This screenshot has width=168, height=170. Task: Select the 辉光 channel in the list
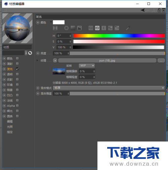point(10,111)
